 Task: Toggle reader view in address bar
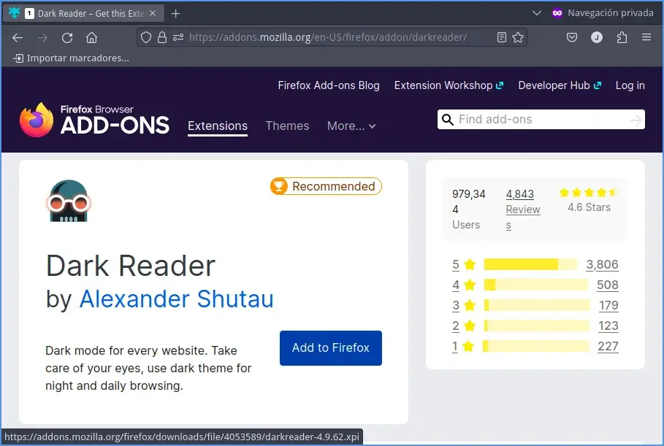501,38
